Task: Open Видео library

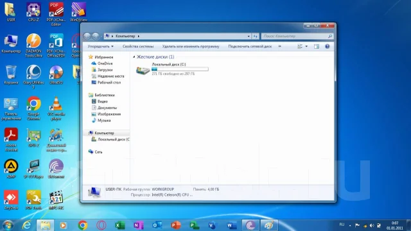Action: (x=103, y=101)
